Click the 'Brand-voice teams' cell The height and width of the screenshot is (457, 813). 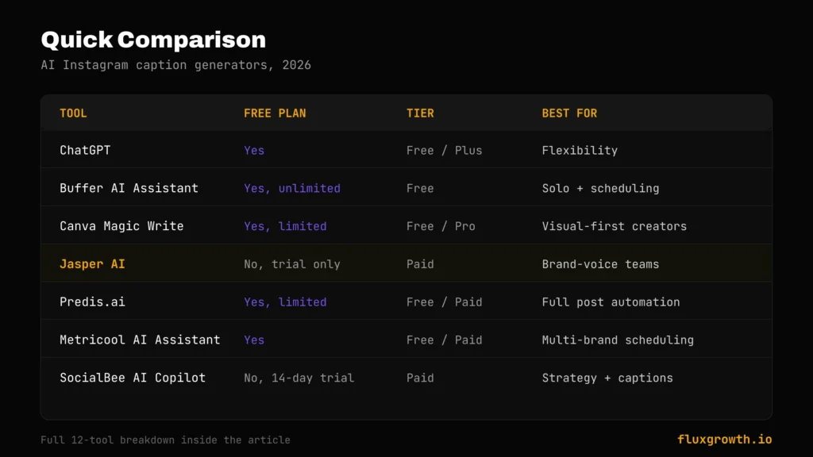pyautogui.click(x=600, y=264)
